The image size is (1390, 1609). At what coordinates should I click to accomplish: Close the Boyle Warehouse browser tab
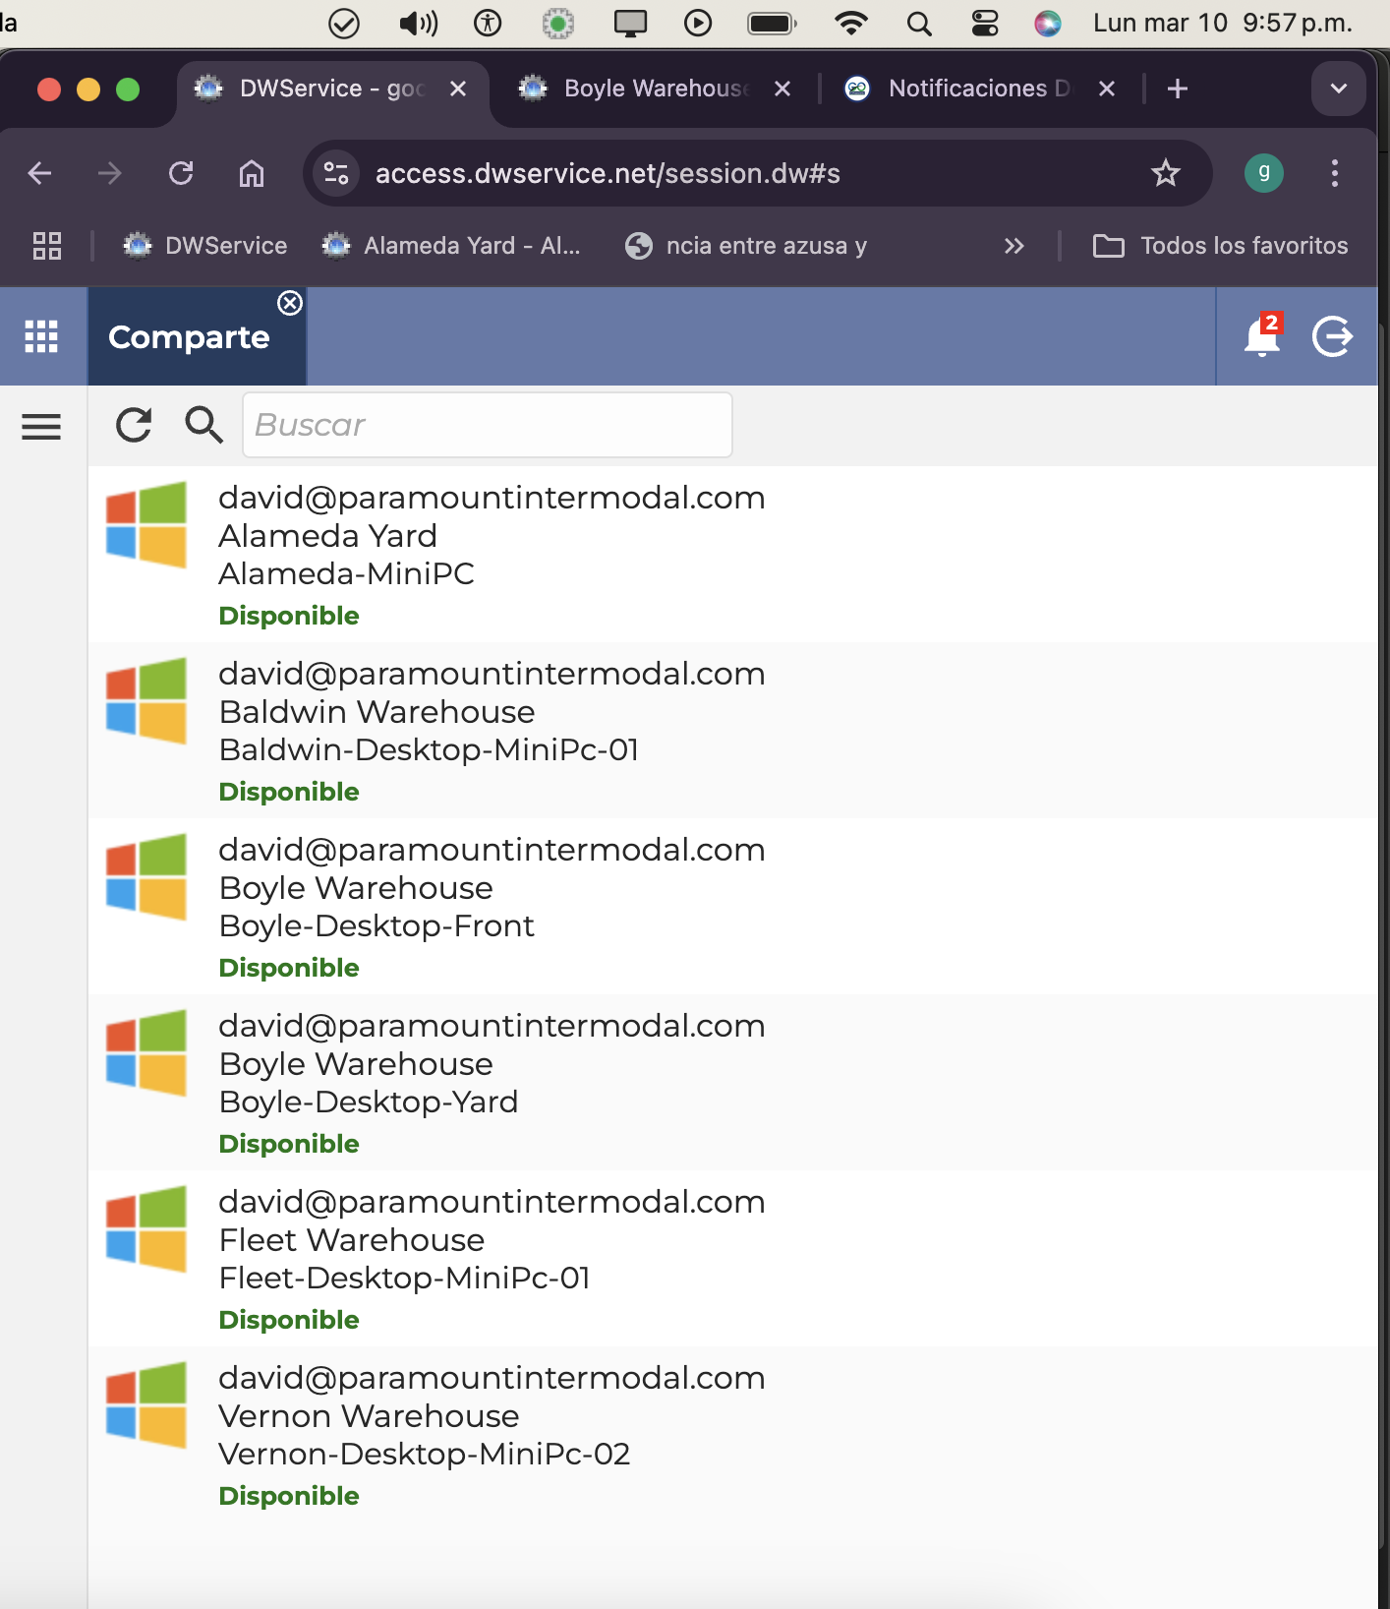[782, 89]
